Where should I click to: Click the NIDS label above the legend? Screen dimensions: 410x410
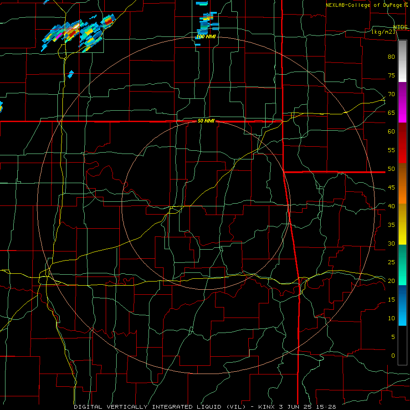[400, 27]
